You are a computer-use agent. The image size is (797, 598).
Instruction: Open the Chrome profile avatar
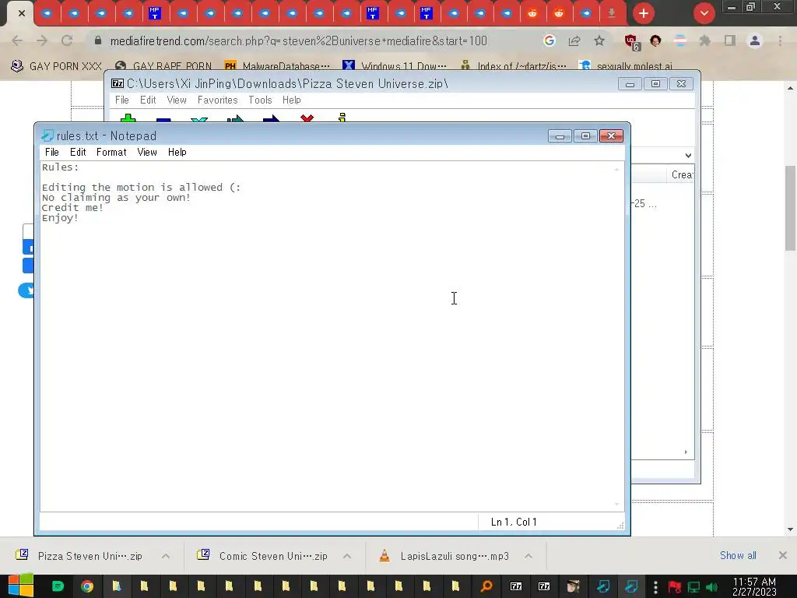point(755,40)
